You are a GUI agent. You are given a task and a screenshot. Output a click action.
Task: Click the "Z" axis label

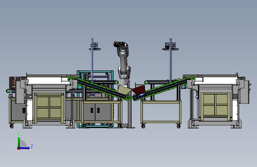pos(32,146)
